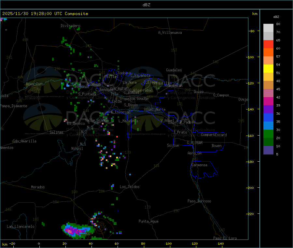Click the G_ALVEAR label

195,143
